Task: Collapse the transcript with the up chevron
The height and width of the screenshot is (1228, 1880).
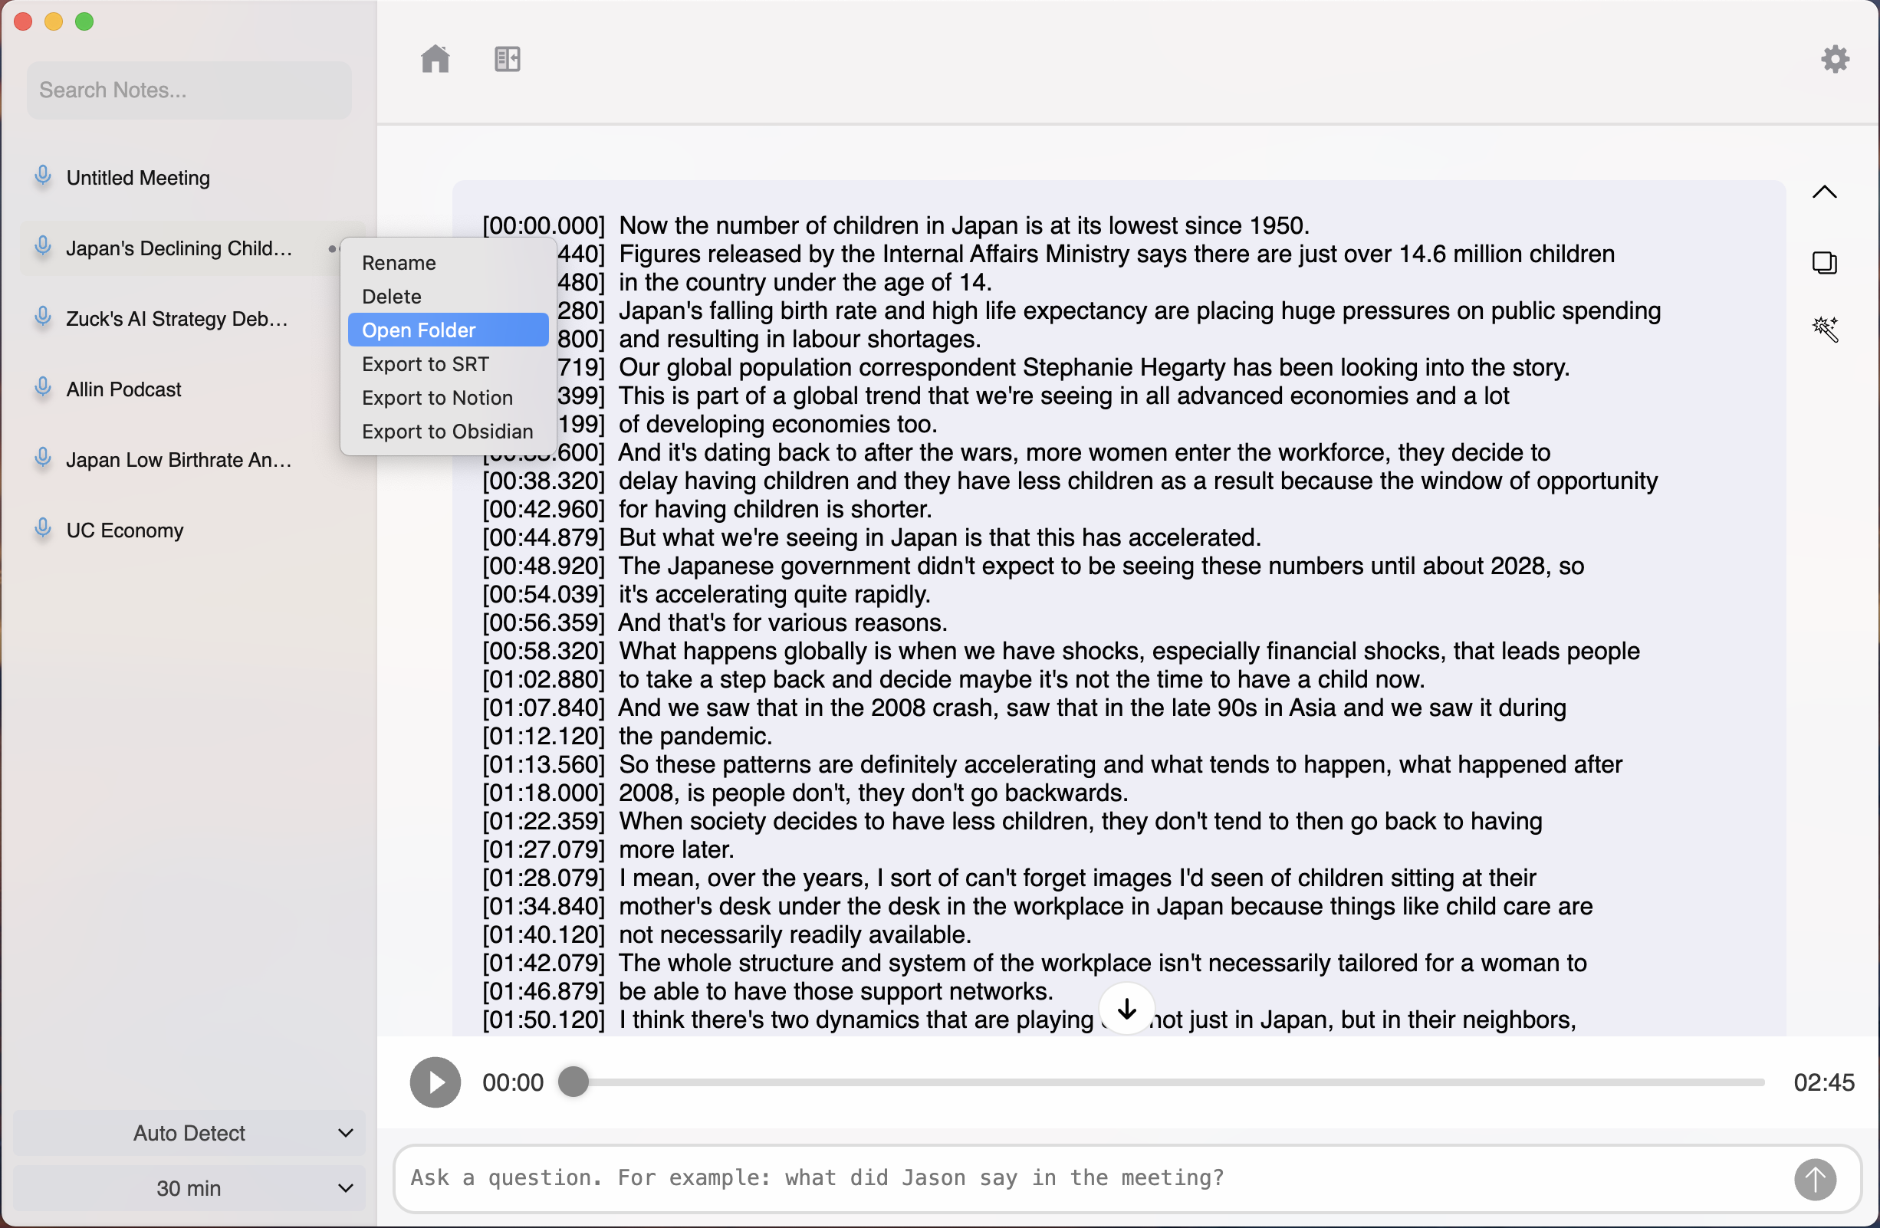Action: click(x=1825, y=192)
